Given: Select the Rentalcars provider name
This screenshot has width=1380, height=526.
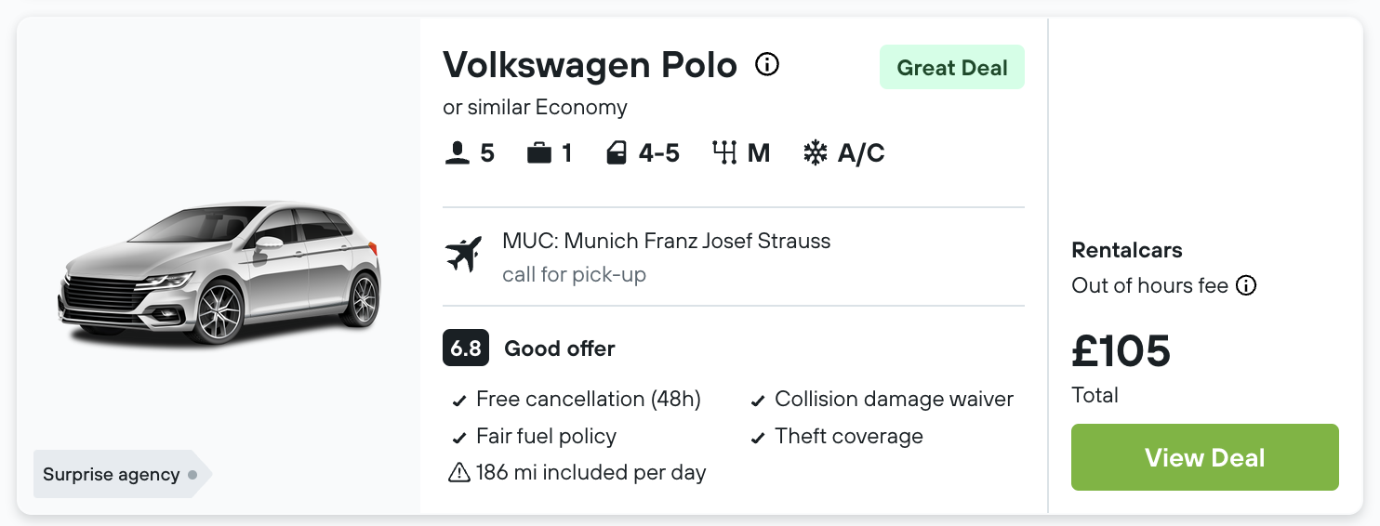Looking at the screenshot, I should (1127, 250).
